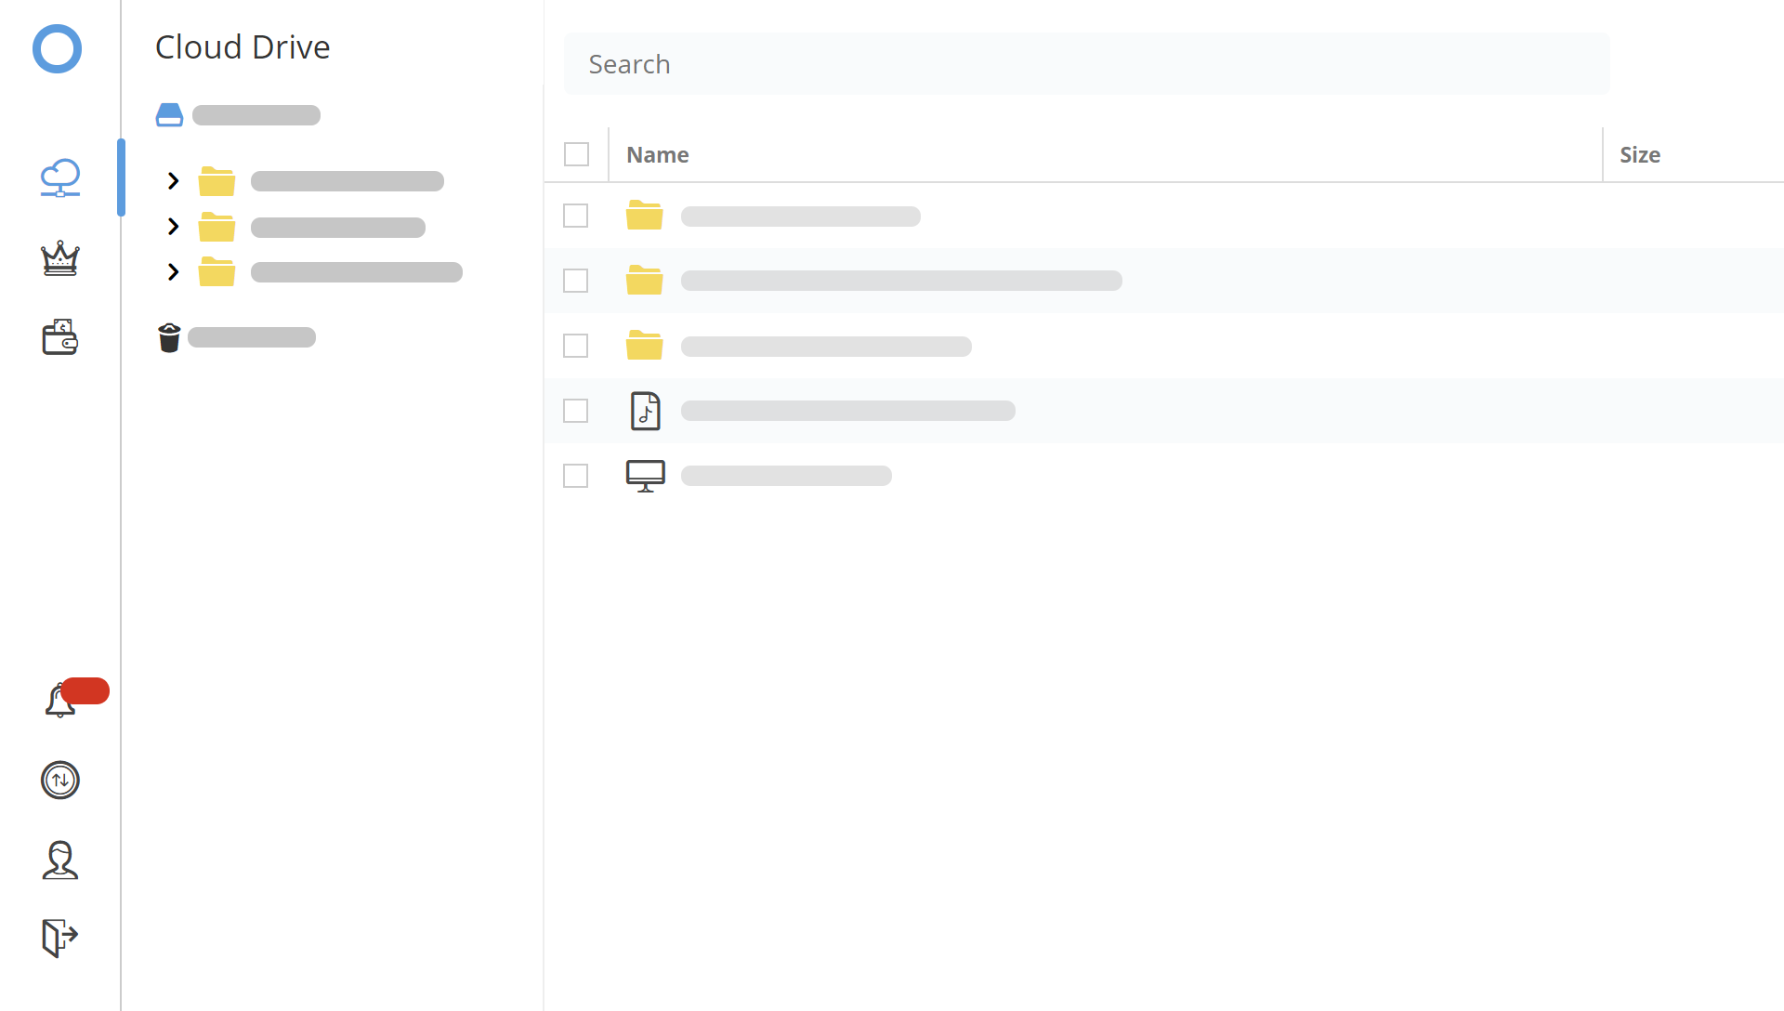The width and height of the screenshot is (1784, 1011).
Task: Log out using the exit door icon
Action: click(59, 937)
